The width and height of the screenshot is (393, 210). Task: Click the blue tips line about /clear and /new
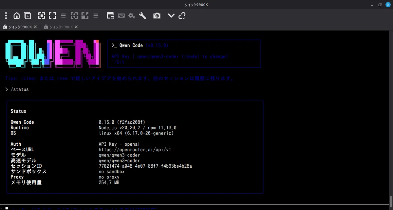click(x=120, y=78)
